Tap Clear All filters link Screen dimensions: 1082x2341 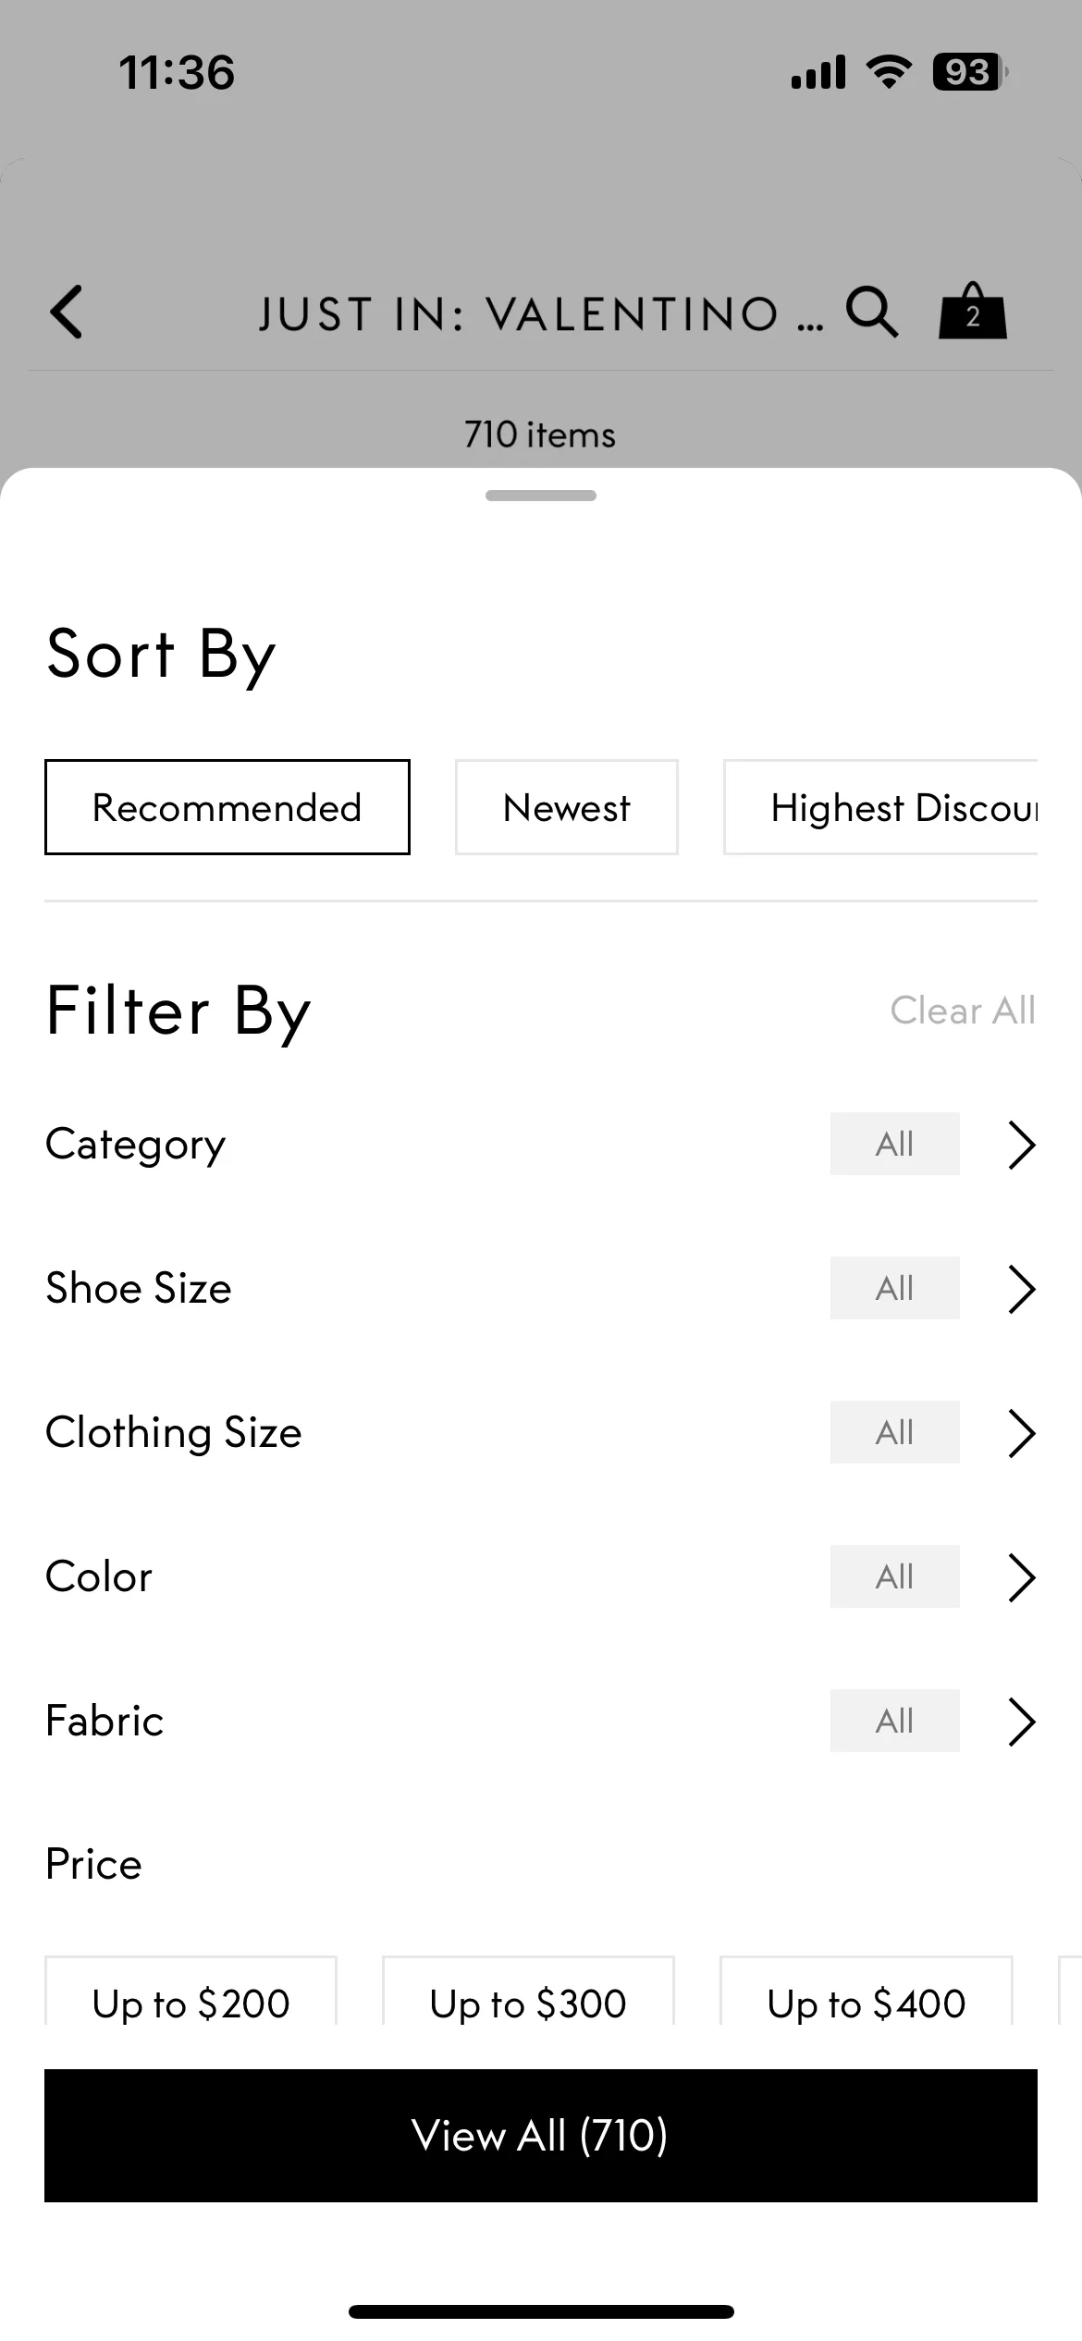963,1011
